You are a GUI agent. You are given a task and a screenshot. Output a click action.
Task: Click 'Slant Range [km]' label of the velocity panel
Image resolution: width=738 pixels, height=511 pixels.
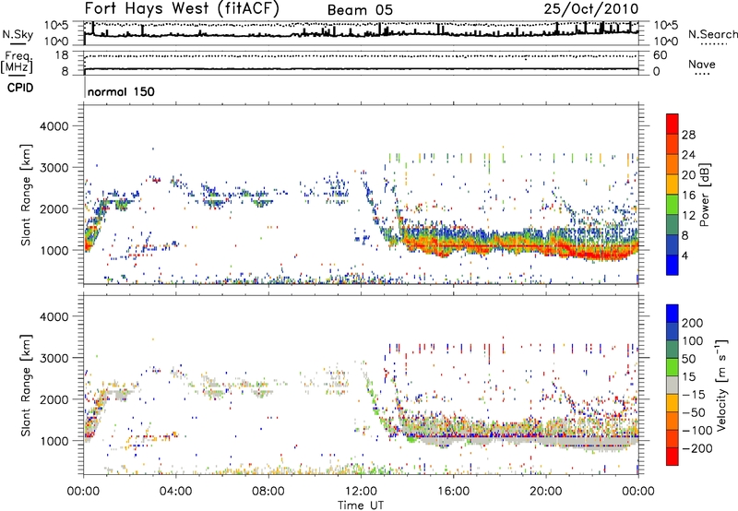[x=27, y=385]
